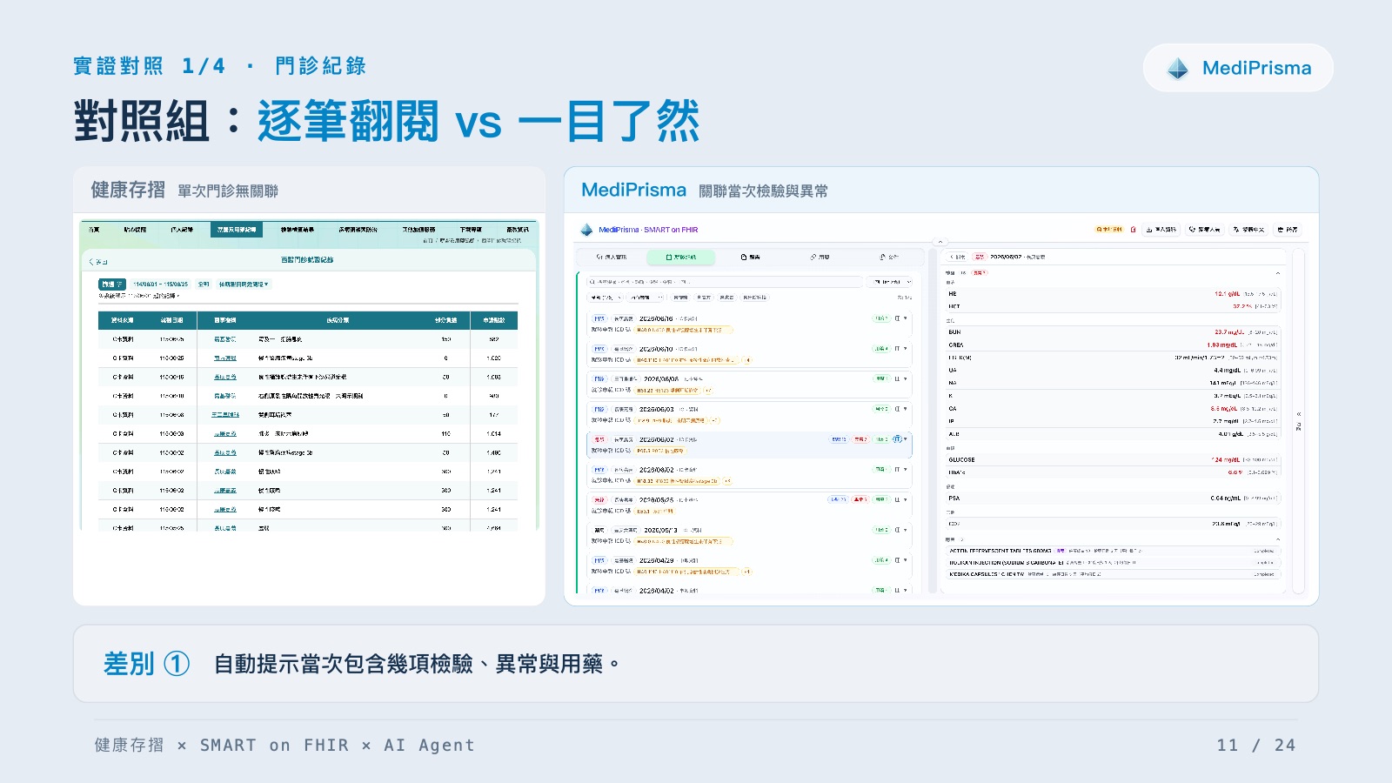Click yellow ICD chip in 2026/06/16 row
Viewport: 1392px width, 783px height.
pos(684,330)
